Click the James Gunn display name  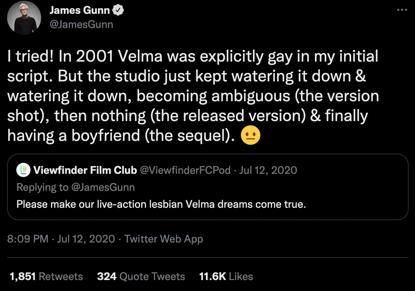click(x=80, y=10)
